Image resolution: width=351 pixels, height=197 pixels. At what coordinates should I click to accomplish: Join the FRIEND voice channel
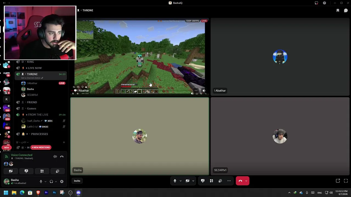click(41, 102)
